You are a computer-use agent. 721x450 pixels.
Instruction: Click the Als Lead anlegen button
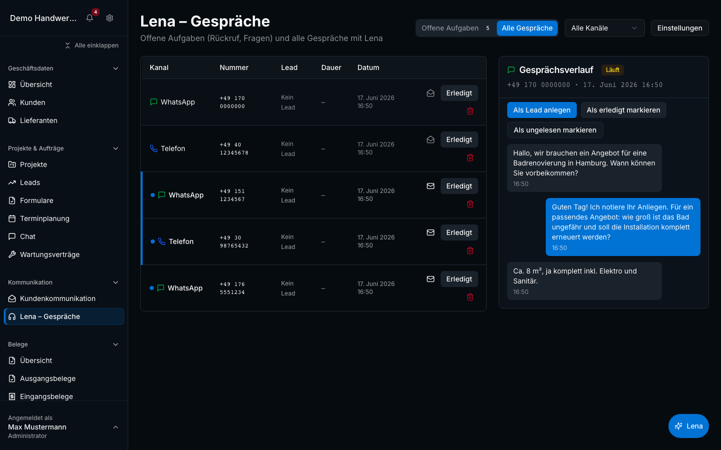[542, 110]
